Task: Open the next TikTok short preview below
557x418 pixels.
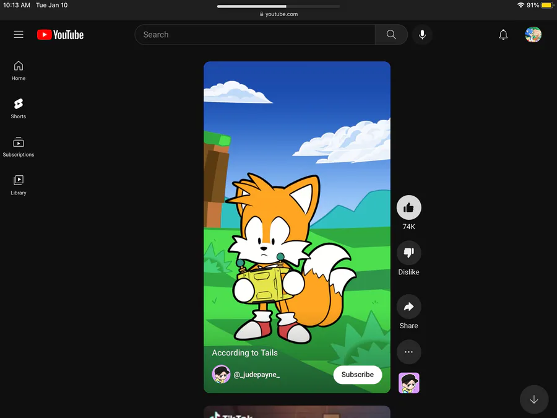Action: coord(297,412)
